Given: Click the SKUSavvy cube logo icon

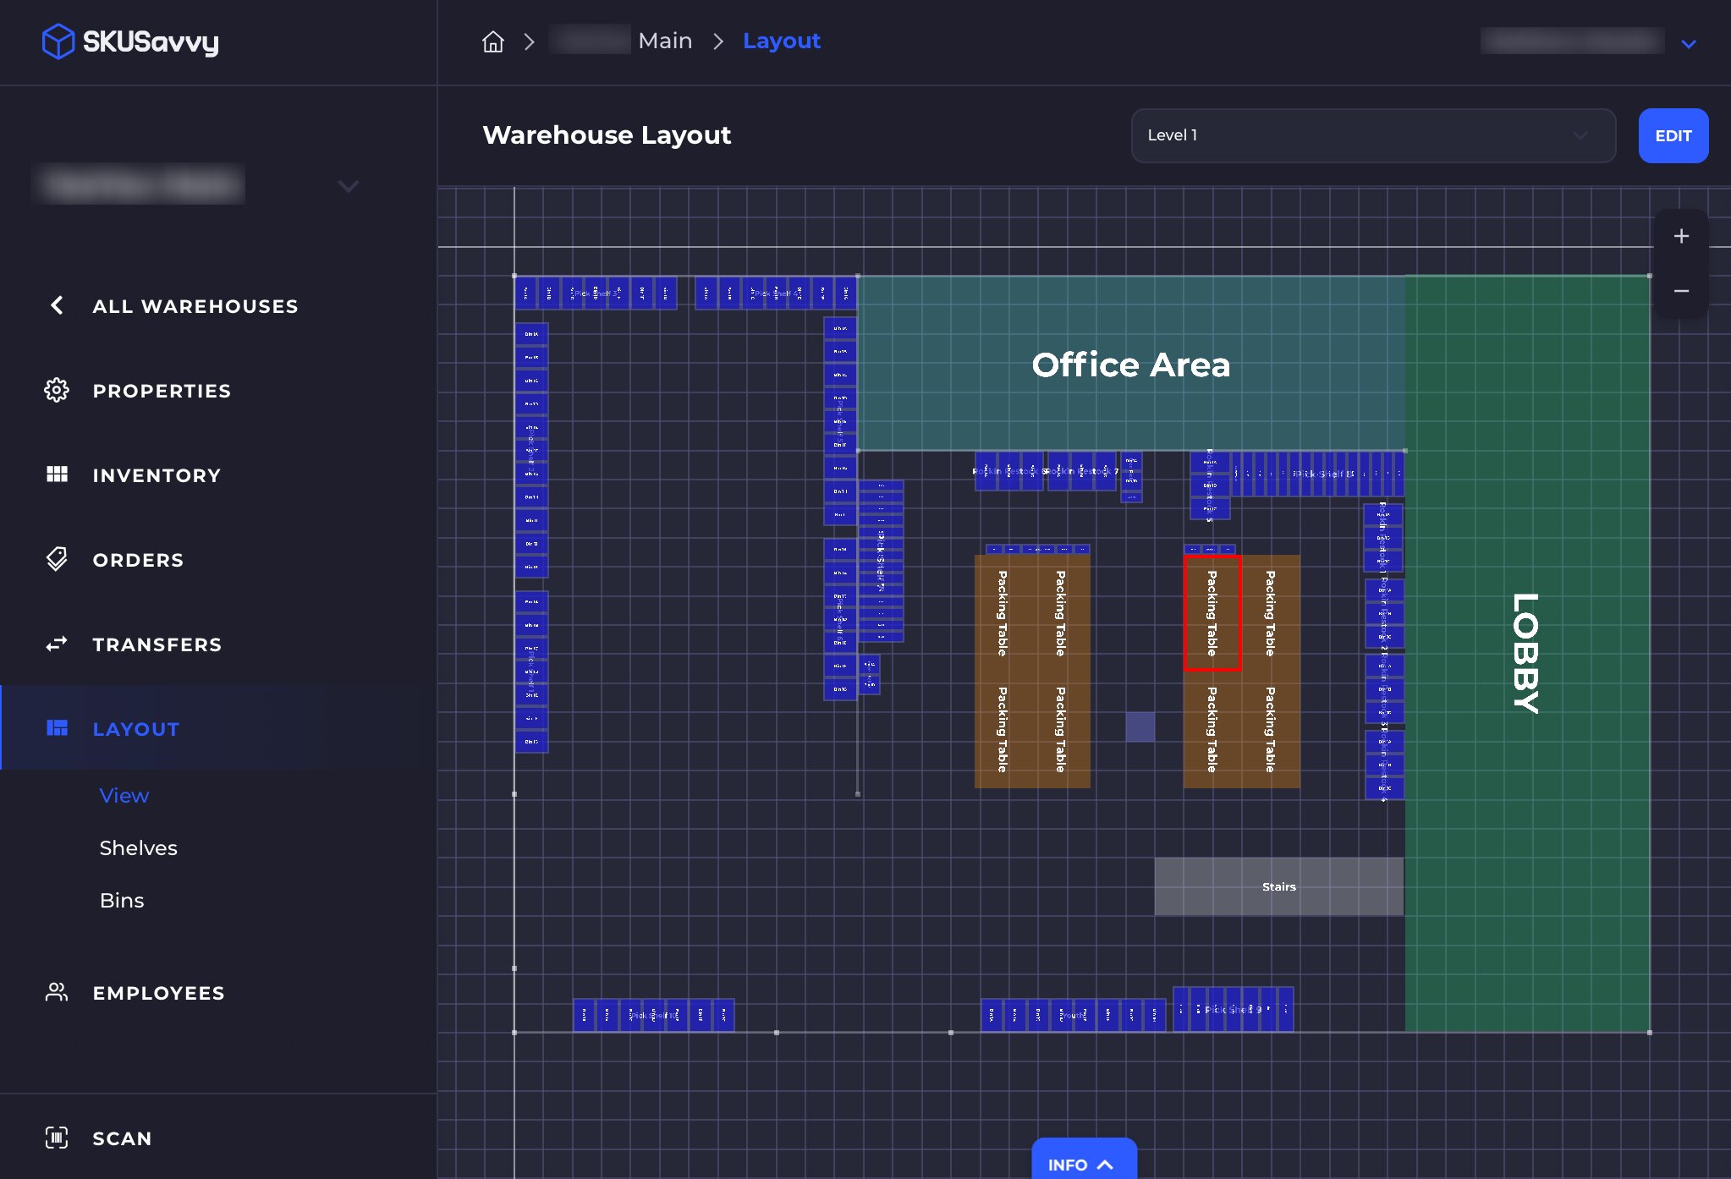Looking at the screenshot, I should (x=58, y=41).
